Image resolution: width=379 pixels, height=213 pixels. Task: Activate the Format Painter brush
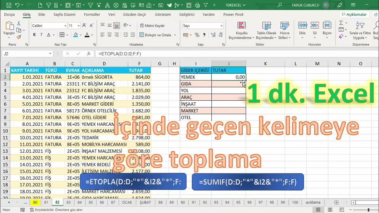(19, 37)
